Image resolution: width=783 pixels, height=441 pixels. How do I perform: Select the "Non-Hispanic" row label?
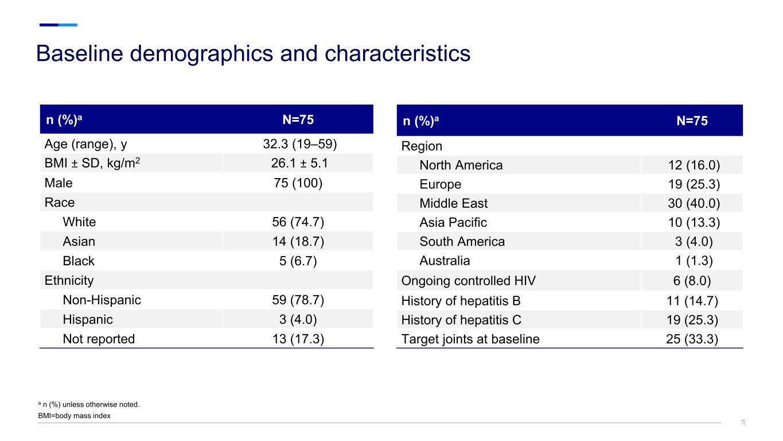(x=102, y=300)
